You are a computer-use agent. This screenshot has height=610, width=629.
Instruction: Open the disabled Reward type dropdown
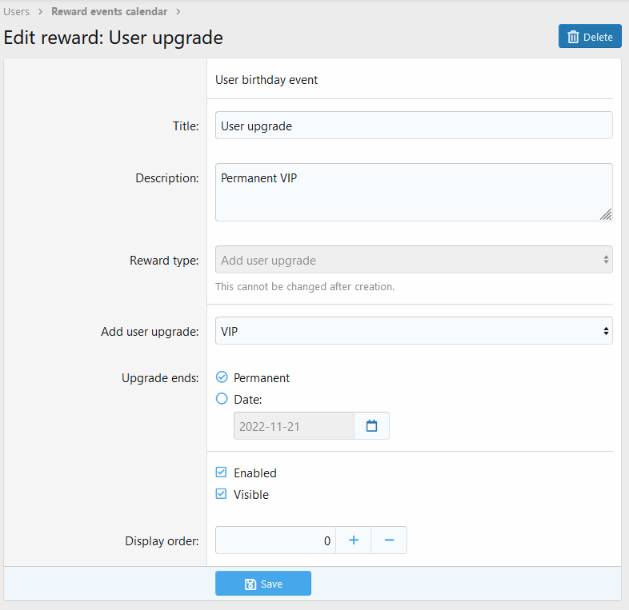tap(414, 260)
